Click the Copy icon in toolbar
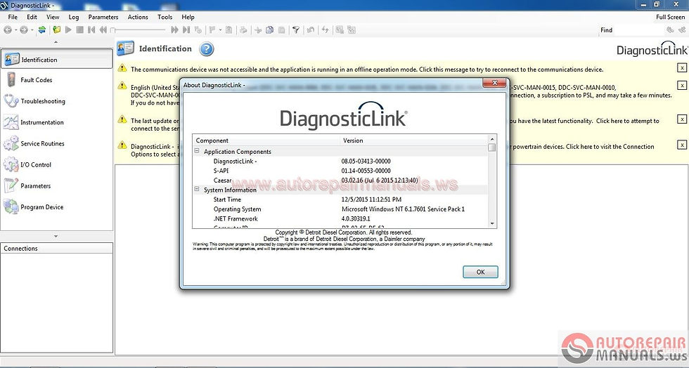 270,30
